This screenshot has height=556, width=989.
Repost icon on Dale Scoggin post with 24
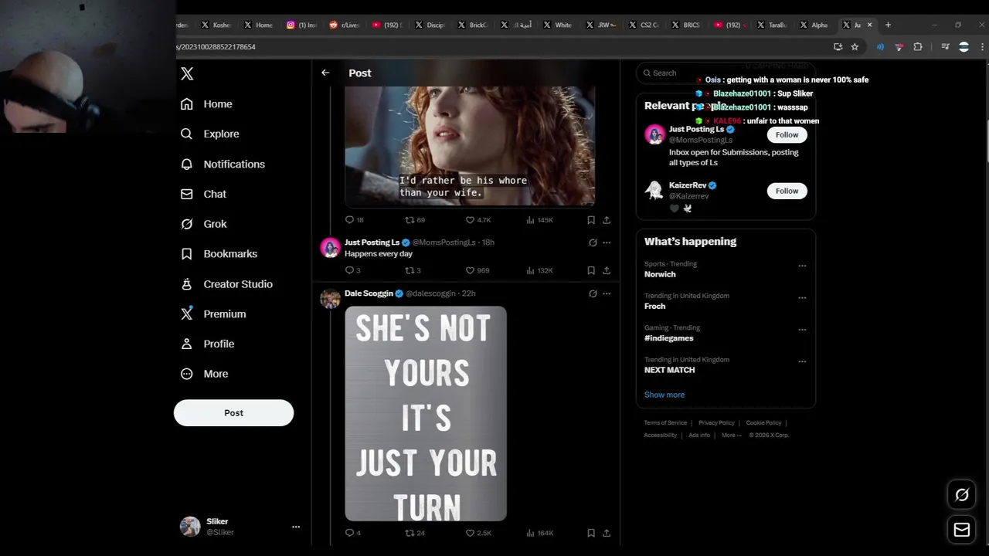(410, 533)
